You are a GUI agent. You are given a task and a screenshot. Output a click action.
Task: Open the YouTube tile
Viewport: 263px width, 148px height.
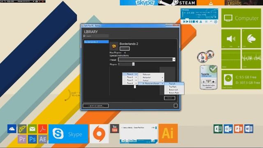(115, 129)
